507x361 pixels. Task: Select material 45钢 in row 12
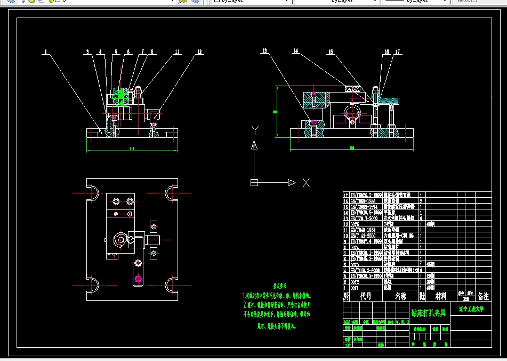(430, 224)
